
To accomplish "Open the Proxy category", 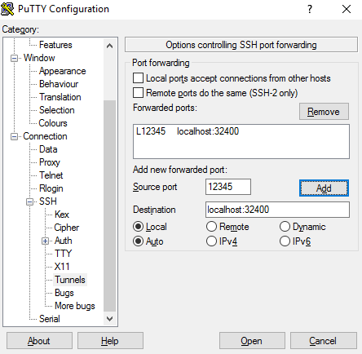I will 50,162.
